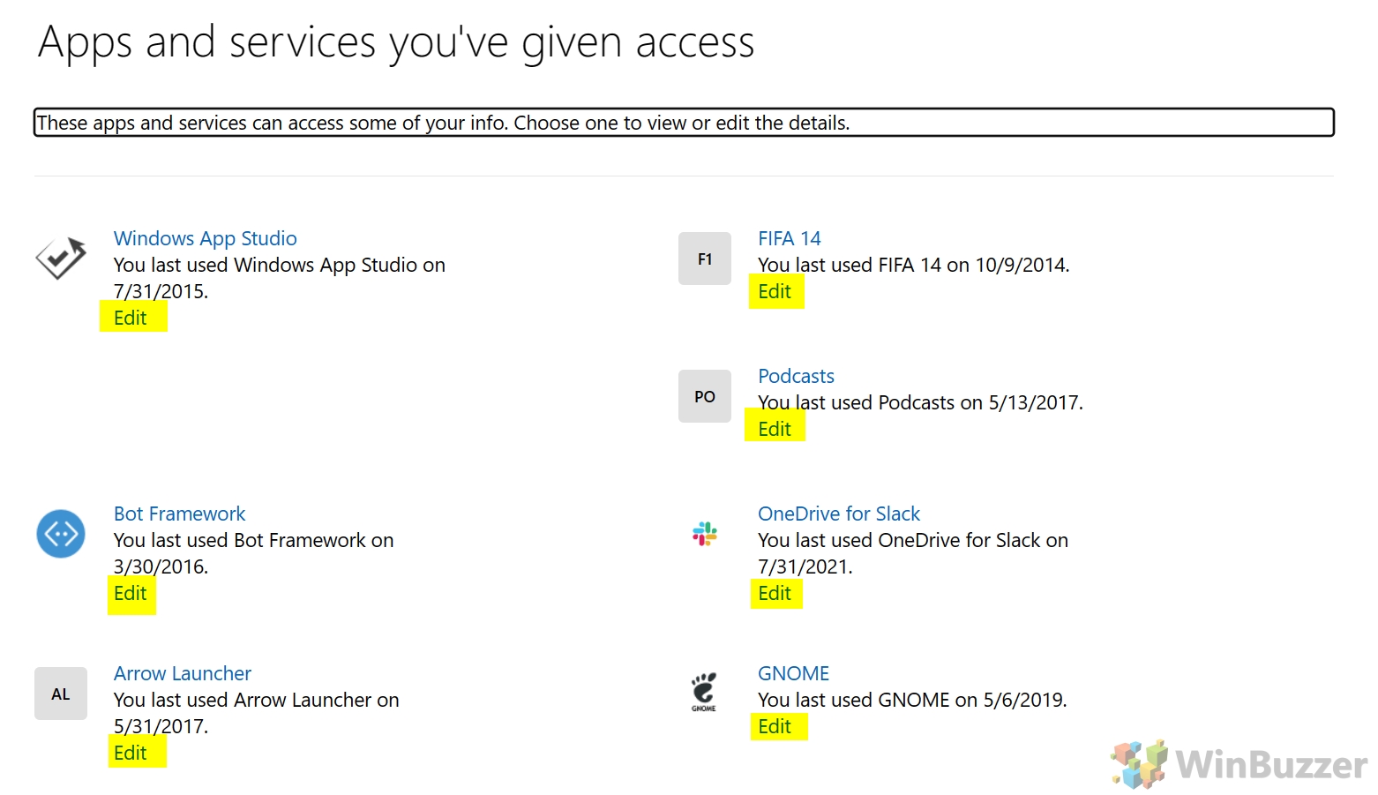Click 'You last used Bot Framework' text
This screenshot has width=1378, height=795.
point(254,553)
